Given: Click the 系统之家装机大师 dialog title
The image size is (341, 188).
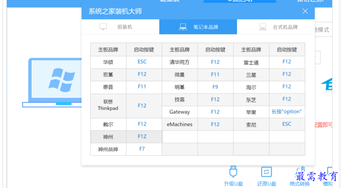Looking at the screenshot, I should pos(115,11).
